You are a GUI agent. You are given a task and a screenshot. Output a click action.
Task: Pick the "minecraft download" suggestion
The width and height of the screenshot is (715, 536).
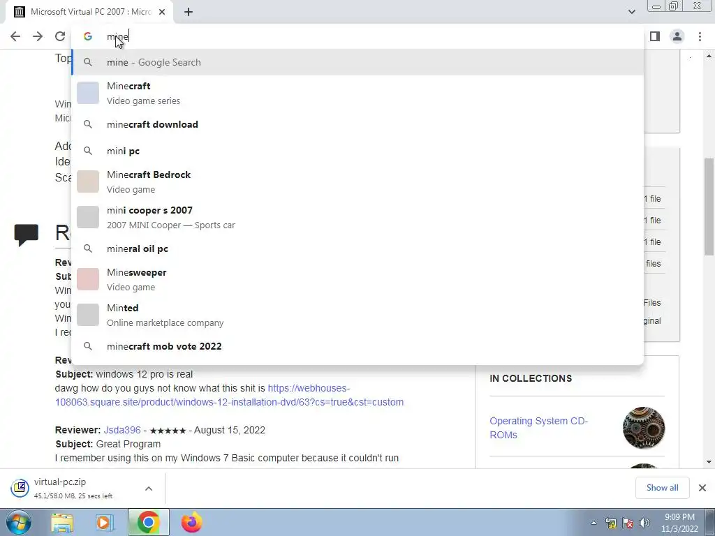coord(357,124)
